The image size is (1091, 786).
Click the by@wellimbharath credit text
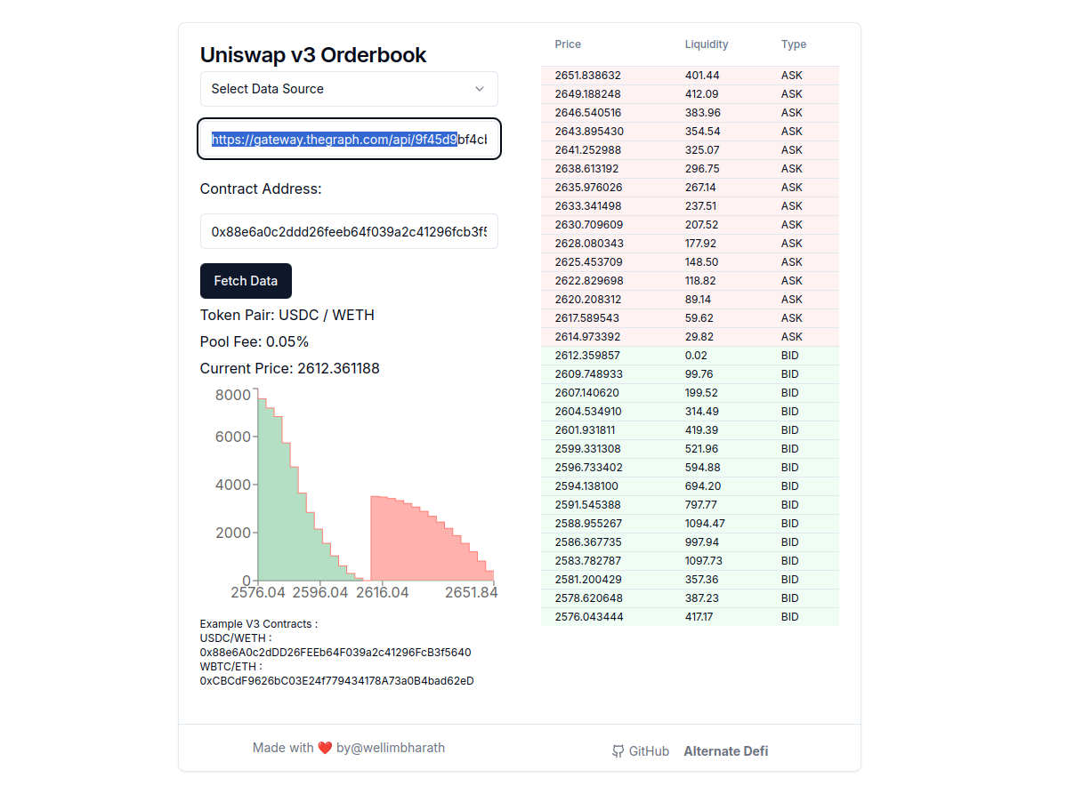(391, 748)
